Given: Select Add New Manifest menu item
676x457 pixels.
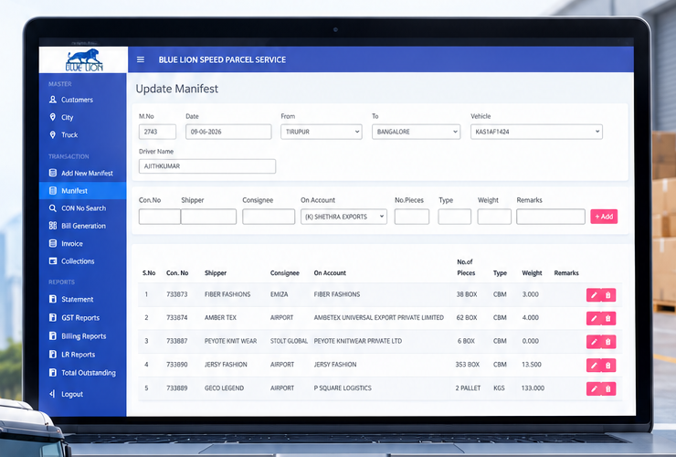Looking at the screenshot, I should click(x=87, y=173).
